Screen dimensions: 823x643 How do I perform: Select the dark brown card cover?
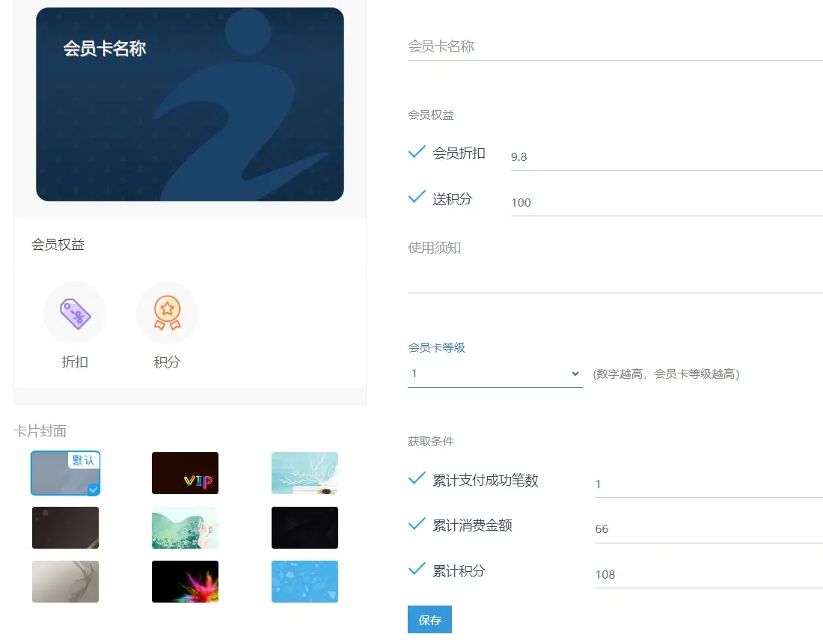coord(65,528)
